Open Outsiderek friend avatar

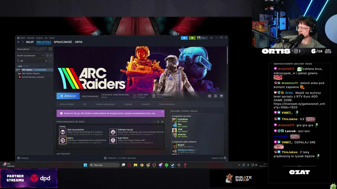[x=174, y=120]
